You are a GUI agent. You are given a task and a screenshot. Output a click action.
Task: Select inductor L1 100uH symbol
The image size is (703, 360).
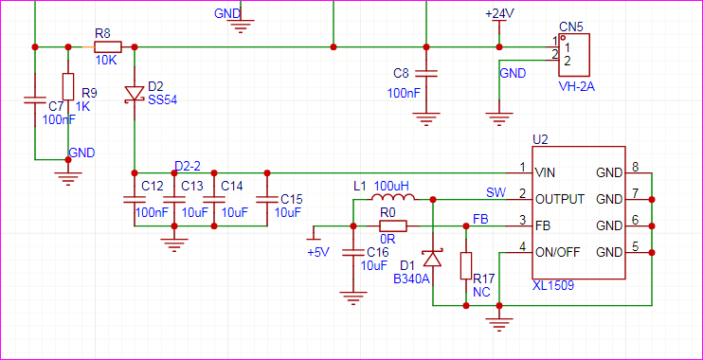coord(392,198)
